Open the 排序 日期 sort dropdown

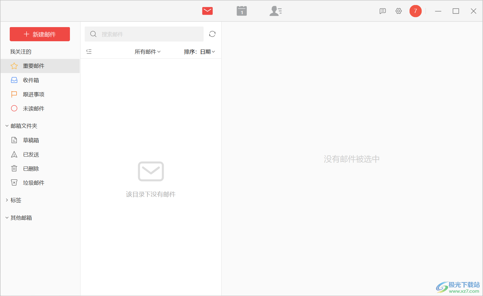[x=199, y=52]
